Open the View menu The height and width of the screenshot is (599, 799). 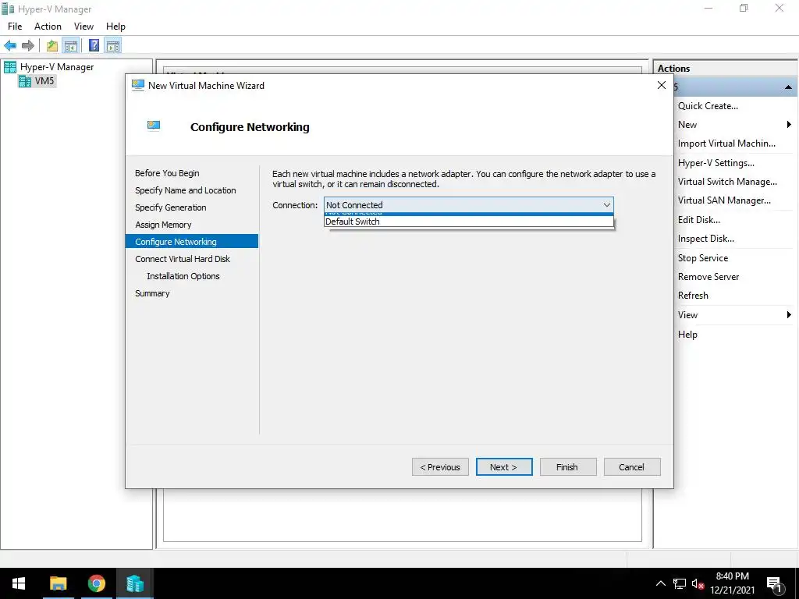[x=83, y=27]
